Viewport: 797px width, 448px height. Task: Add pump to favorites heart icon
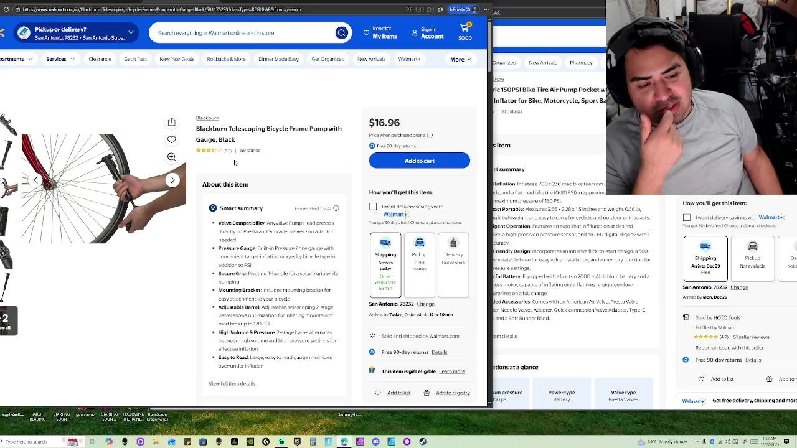click(171, 139)
